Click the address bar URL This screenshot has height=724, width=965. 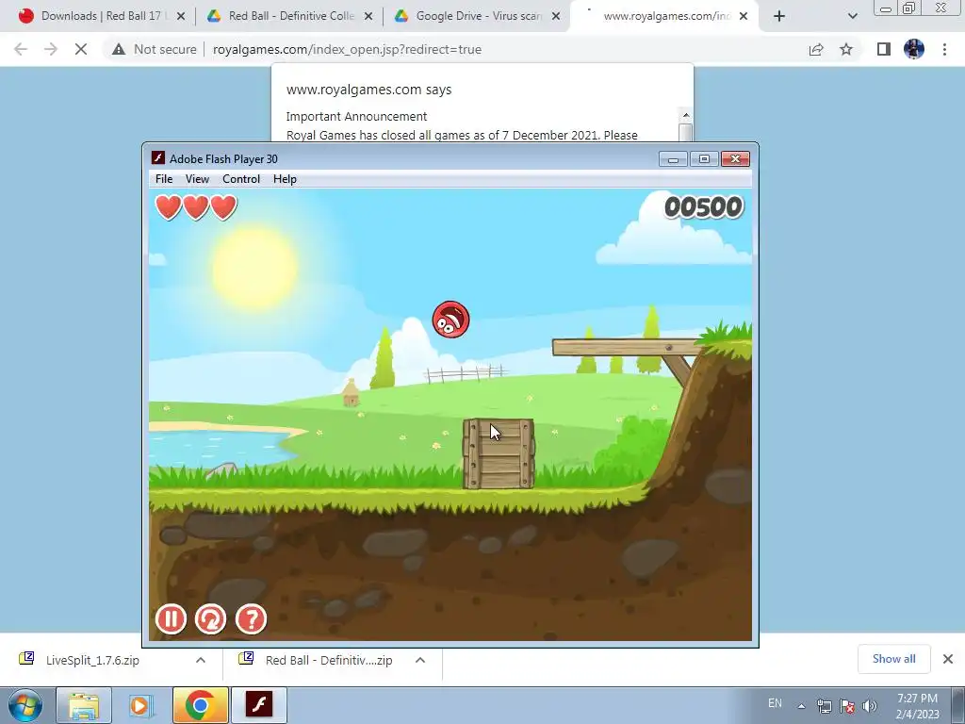347,49
